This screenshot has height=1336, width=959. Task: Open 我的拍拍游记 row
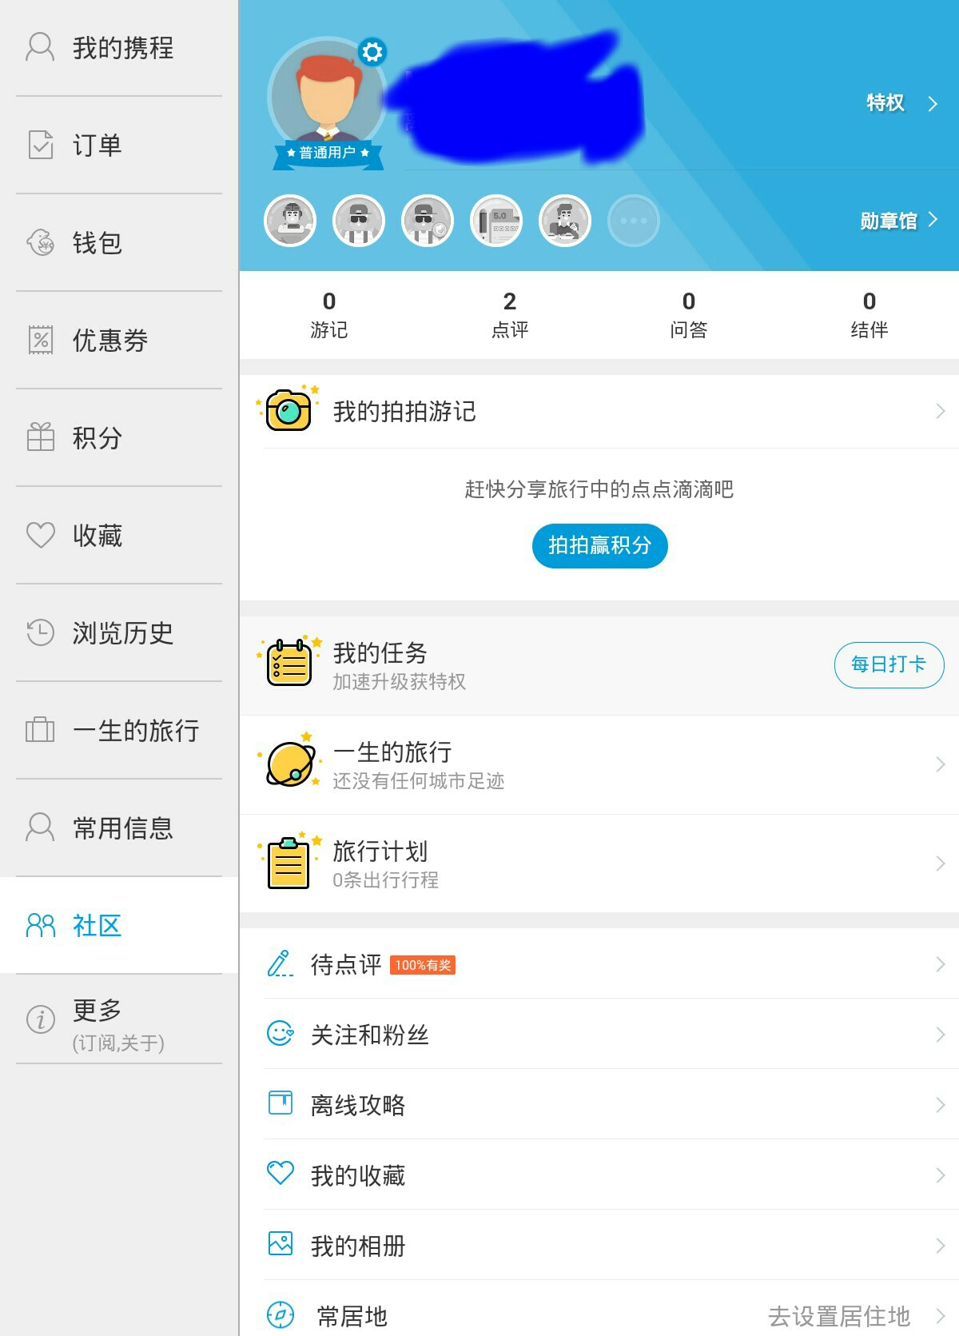(x=599, y=412)
